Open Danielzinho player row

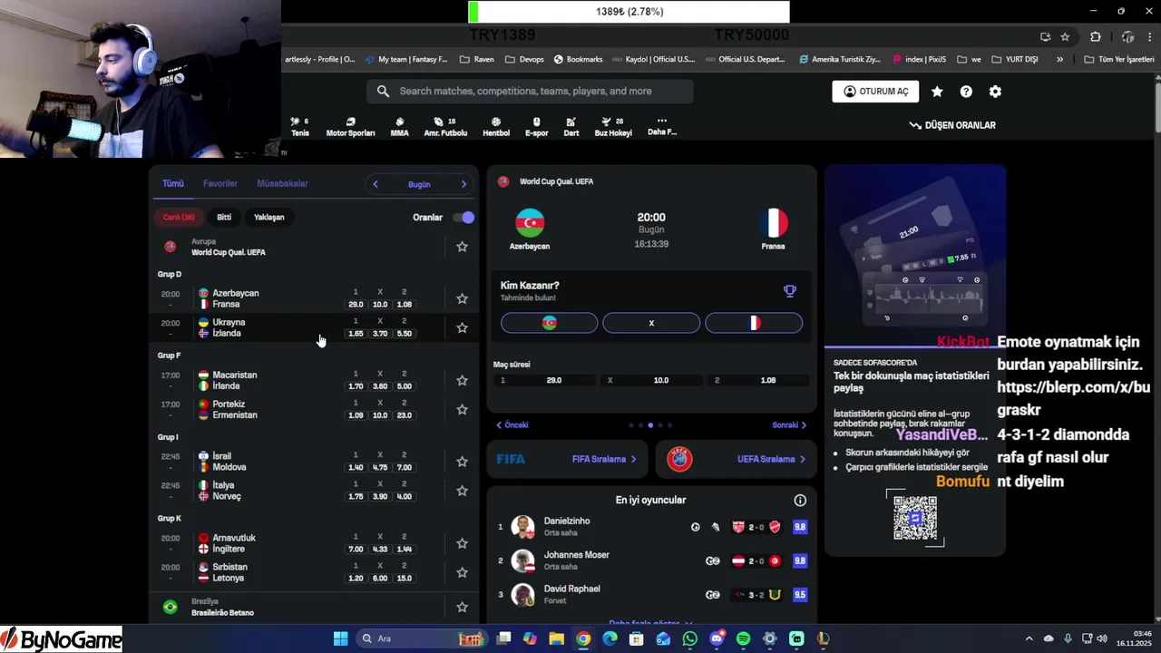pyautogui.click(x=651, y=527)
